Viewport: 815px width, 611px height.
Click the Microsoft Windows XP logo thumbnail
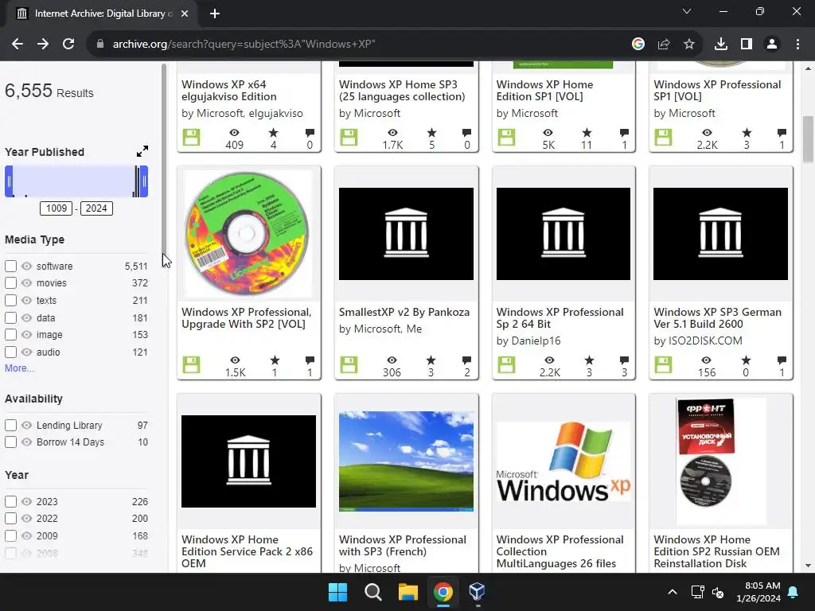(x=563, y=461)
